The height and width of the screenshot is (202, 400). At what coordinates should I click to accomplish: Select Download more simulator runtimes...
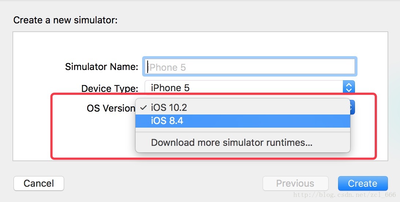click(x=242, y=143)
